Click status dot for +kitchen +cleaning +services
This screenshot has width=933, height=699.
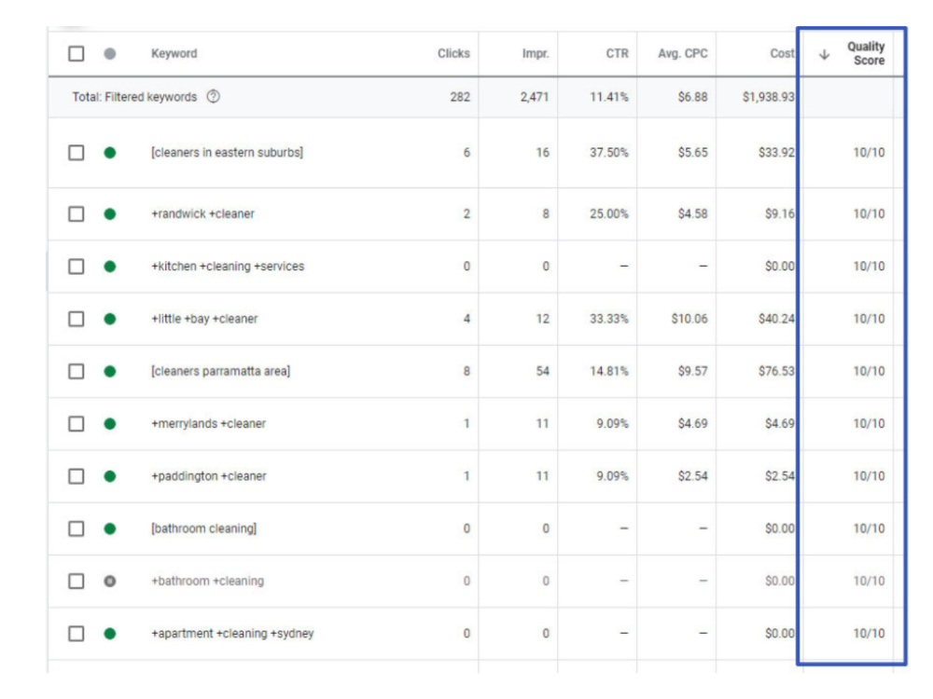(110, 267)
